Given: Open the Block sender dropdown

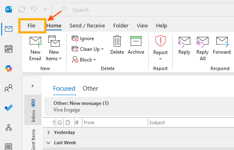Looking at the screenshot, I should pyautogui.click(x=84, y=60).
